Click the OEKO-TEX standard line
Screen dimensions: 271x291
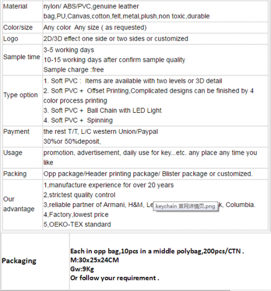coord(77,225)
